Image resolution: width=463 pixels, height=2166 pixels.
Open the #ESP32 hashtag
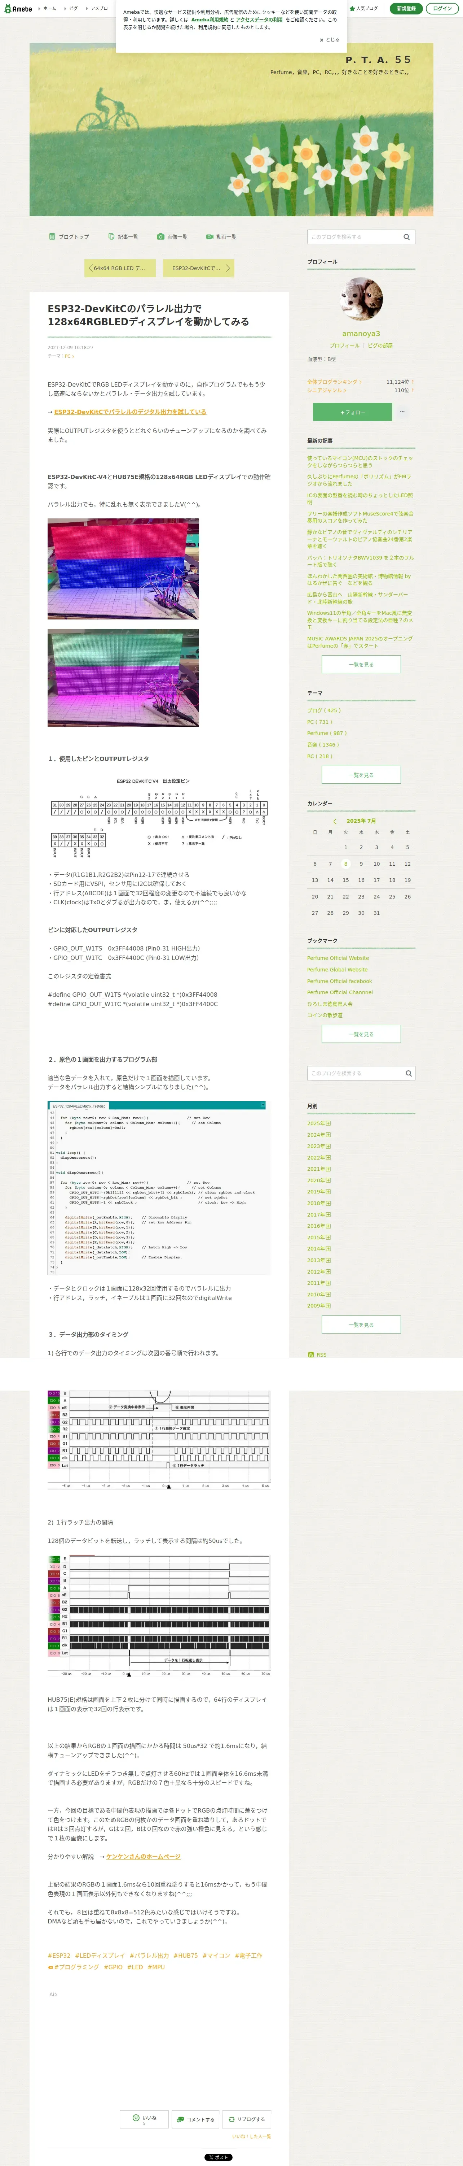(x=59, y=1956)
